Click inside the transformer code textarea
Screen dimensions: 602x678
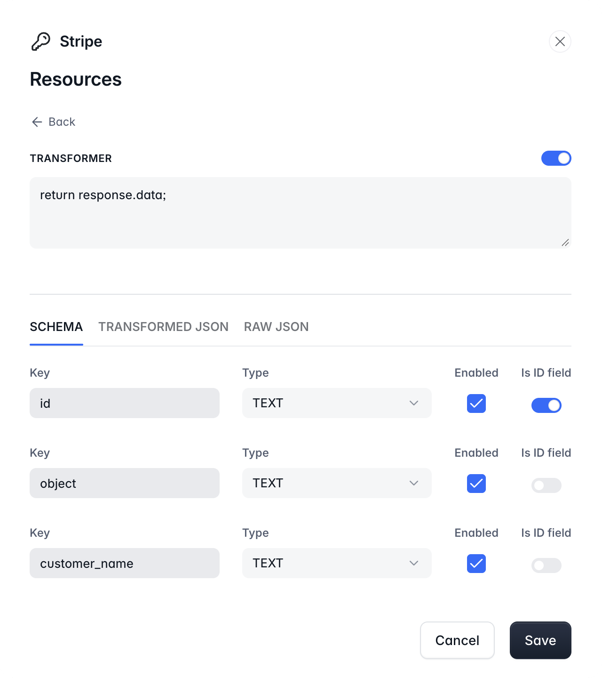point(301,213)
